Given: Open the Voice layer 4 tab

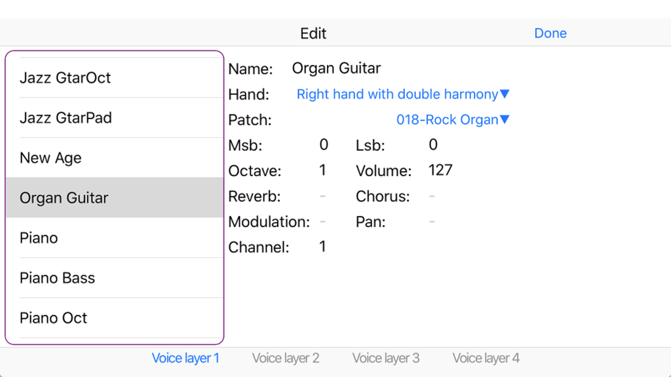Looking at the screenshot, I should (x=486, y=358).
